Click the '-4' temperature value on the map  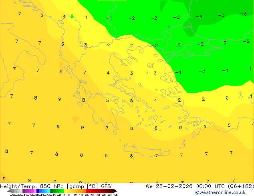click(x=199, y=16)
